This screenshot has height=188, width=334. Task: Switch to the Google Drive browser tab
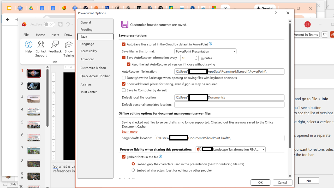pos(31,8)
